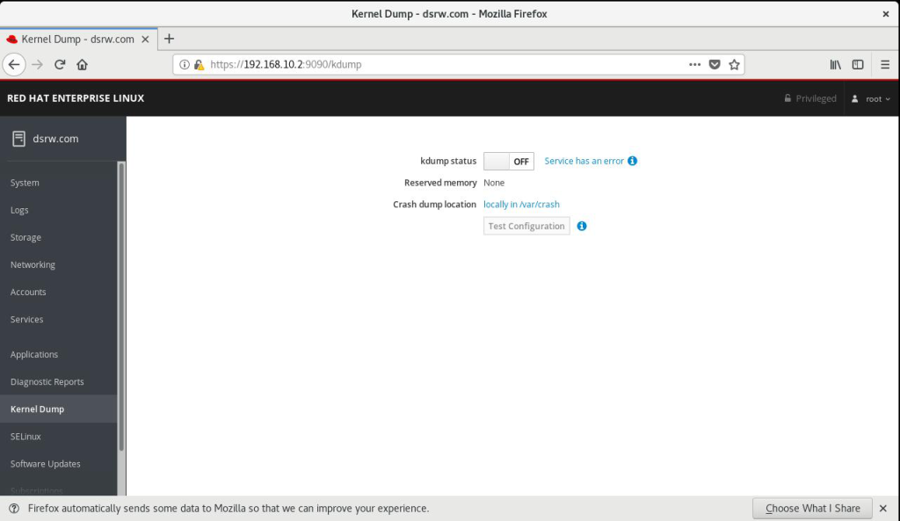Open the Firefox hamburger menu
Viewport: 900px width, 521px height.
coord(885,64)
